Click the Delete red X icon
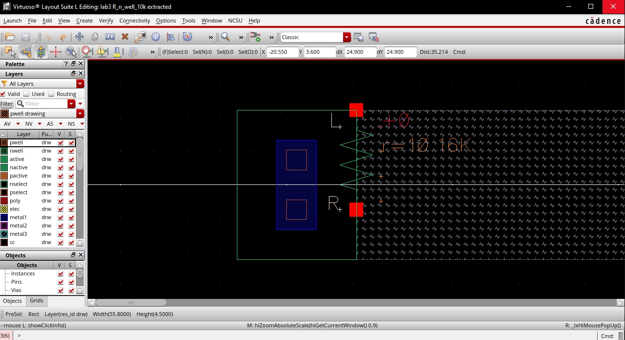Viewport: 625px width, 340px height. coord(125,37)
